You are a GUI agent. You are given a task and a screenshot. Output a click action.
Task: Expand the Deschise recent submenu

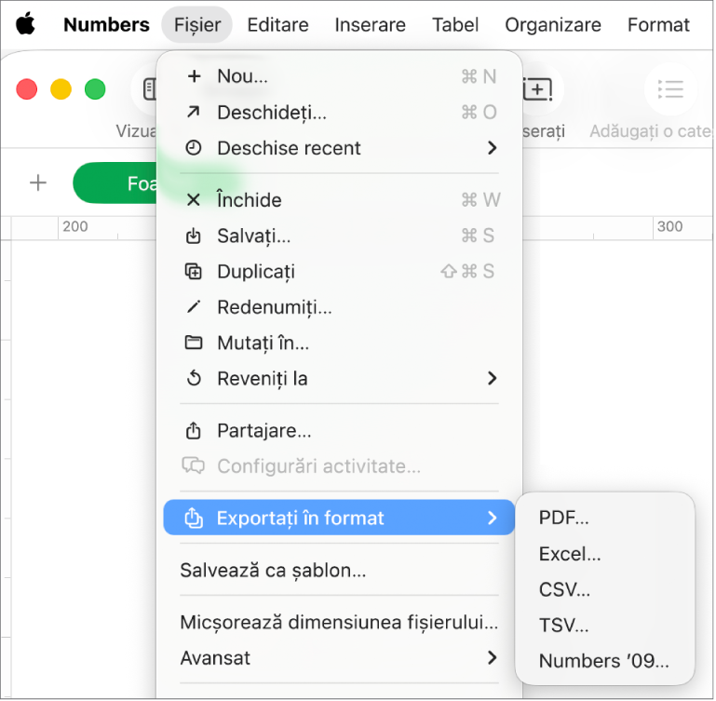point(339,148)
